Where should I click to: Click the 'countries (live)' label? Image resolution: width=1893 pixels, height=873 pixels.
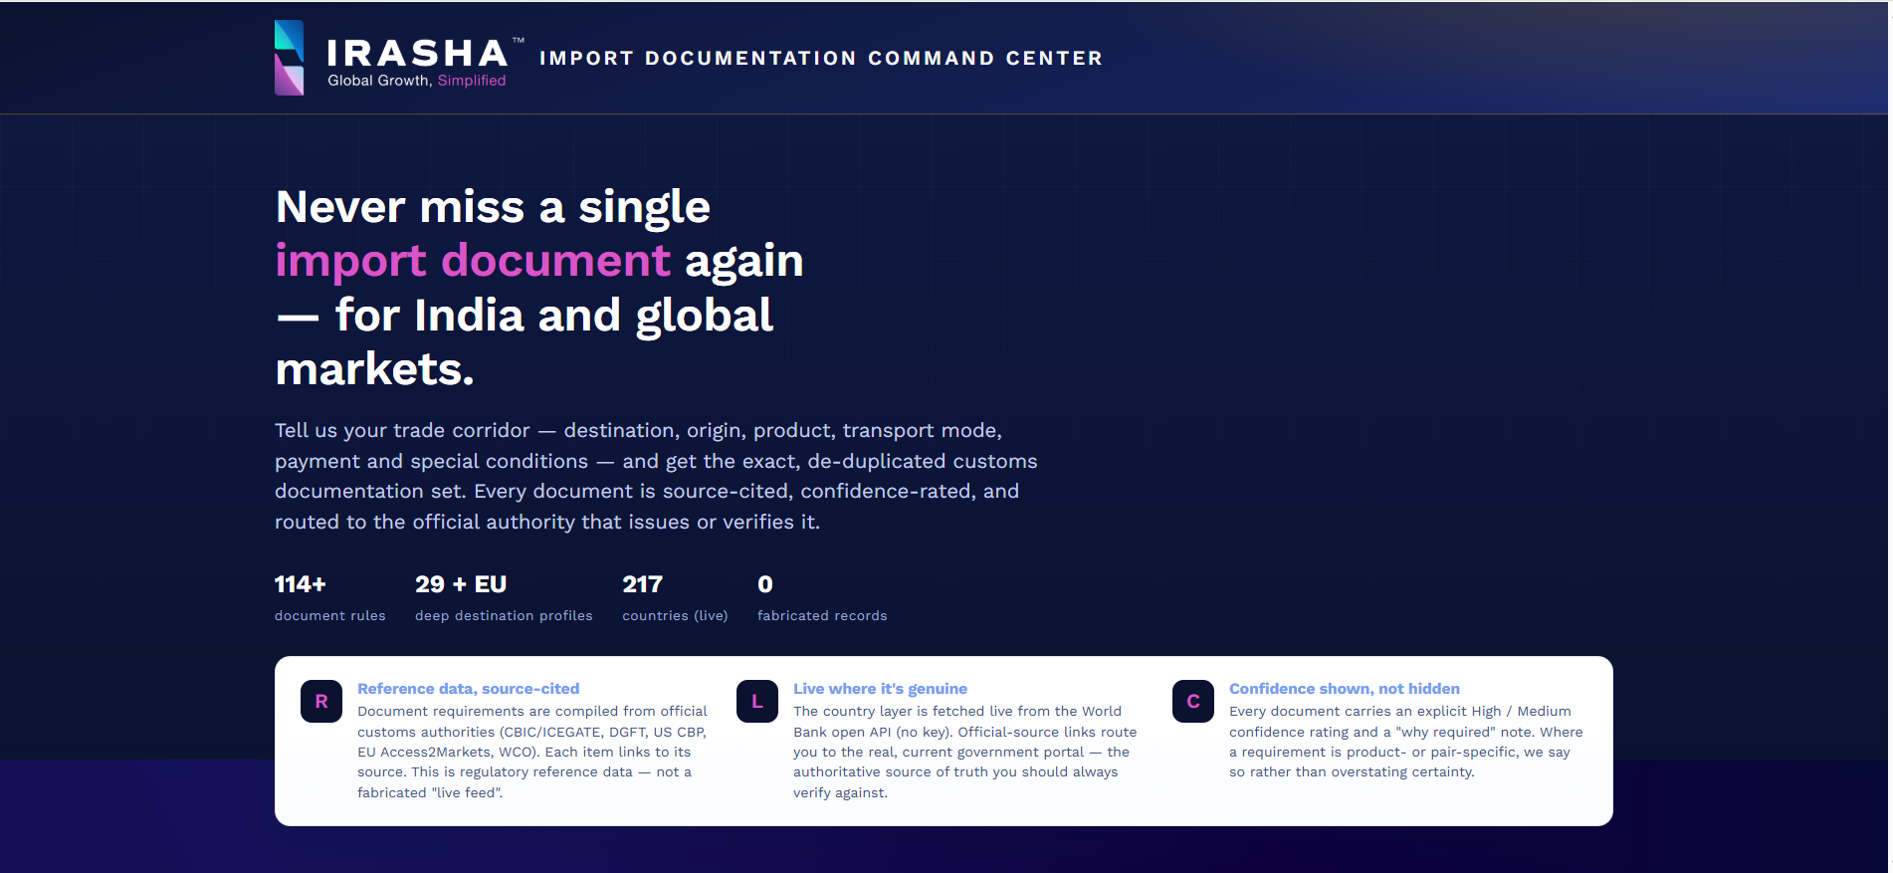click(675, 616)
